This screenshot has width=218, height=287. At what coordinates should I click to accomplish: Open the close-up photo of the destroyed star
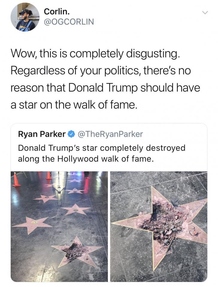coord(159,226)
